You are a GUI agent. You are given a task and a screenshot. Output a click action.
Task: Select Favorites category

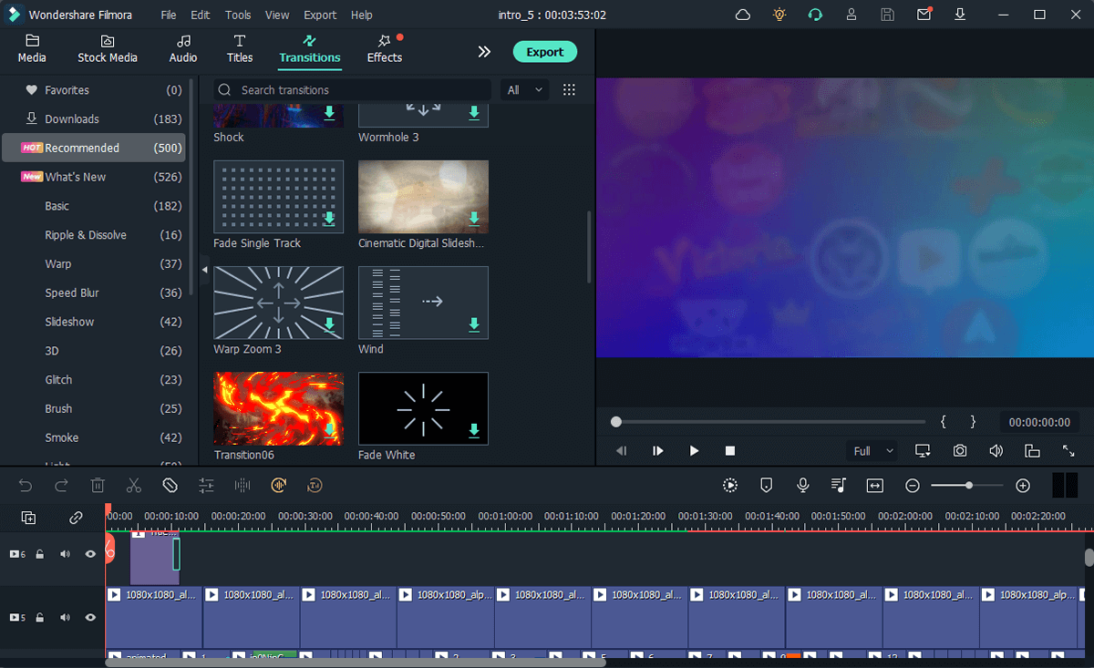coord(94,90)
